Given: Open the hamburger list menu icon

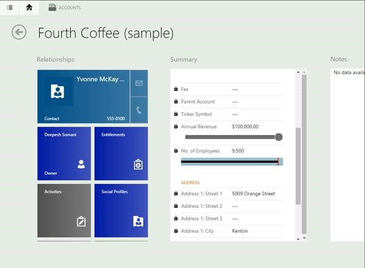Looking at the screenshot, I should [x=10, y=7].
